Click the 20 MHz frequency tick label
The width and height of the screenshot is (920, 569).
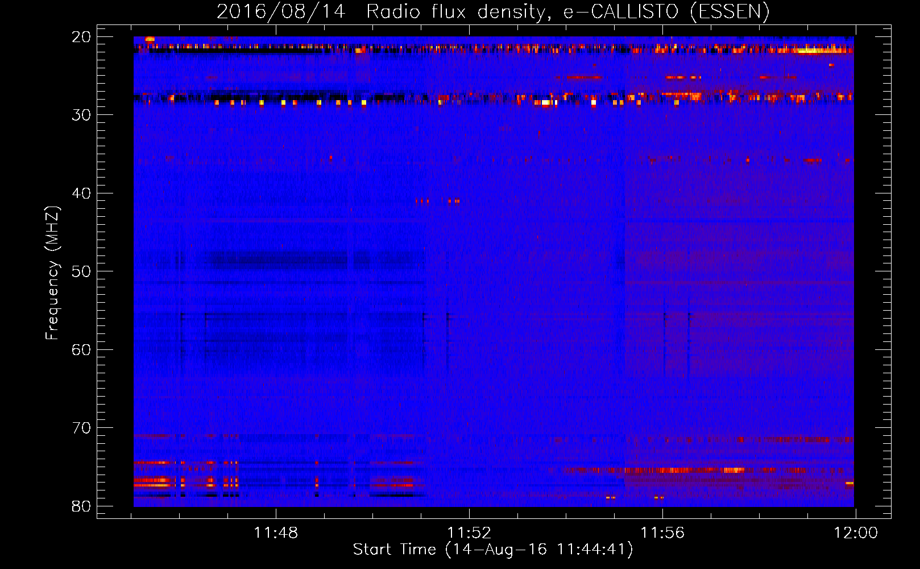(81, 36)
